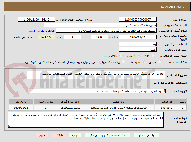
Task: Select the خدمت radio button
Action: pyautogui.click(x=139, y=56)
